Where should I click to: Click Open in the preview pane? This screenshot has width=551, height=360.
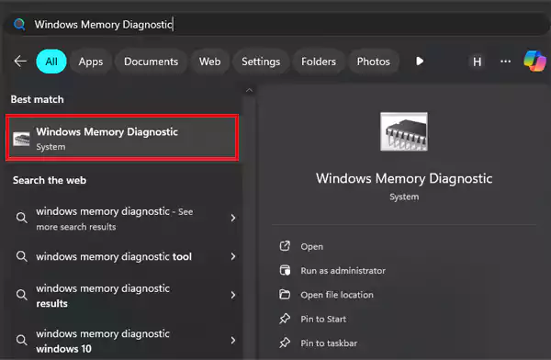(x=311, y=246)
